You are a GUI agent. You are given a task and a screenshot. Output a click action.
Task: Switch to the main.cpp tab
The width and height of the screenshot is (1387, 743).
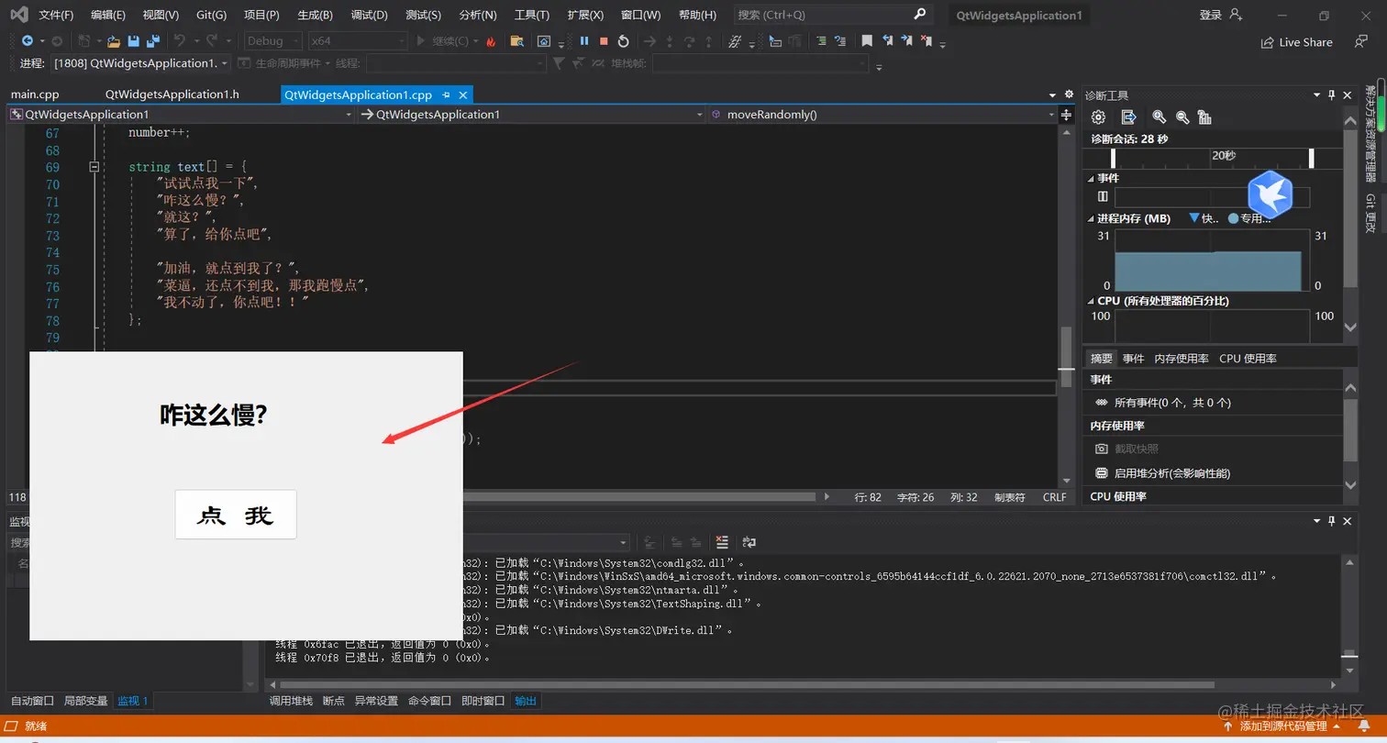point(35,94)
